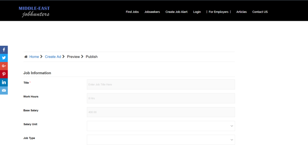Pin page with Pinterest icon
The image size is (308, 145).
tap(4, 74)
